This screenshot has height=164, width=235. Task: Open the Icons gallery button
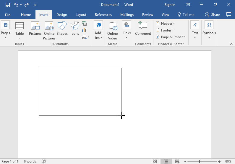pos(74,29)
